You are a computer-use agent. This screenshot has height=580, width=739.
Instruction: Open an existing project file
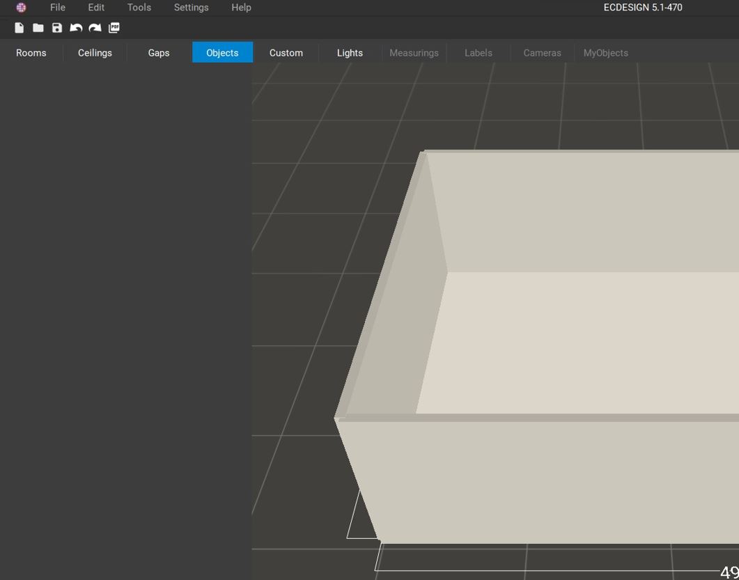[x=38, y=28]
